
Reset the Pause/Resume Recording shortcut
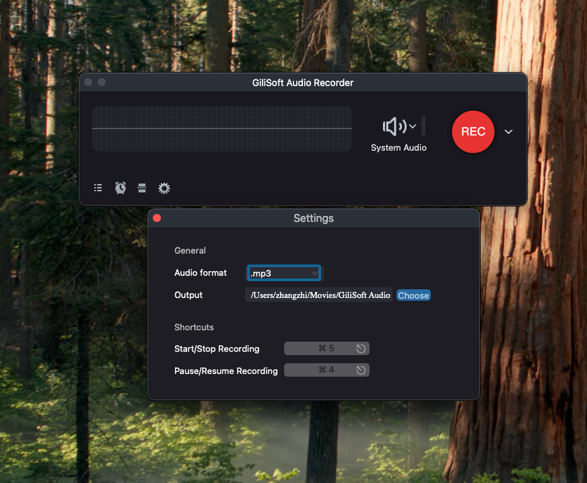(361, 371)
